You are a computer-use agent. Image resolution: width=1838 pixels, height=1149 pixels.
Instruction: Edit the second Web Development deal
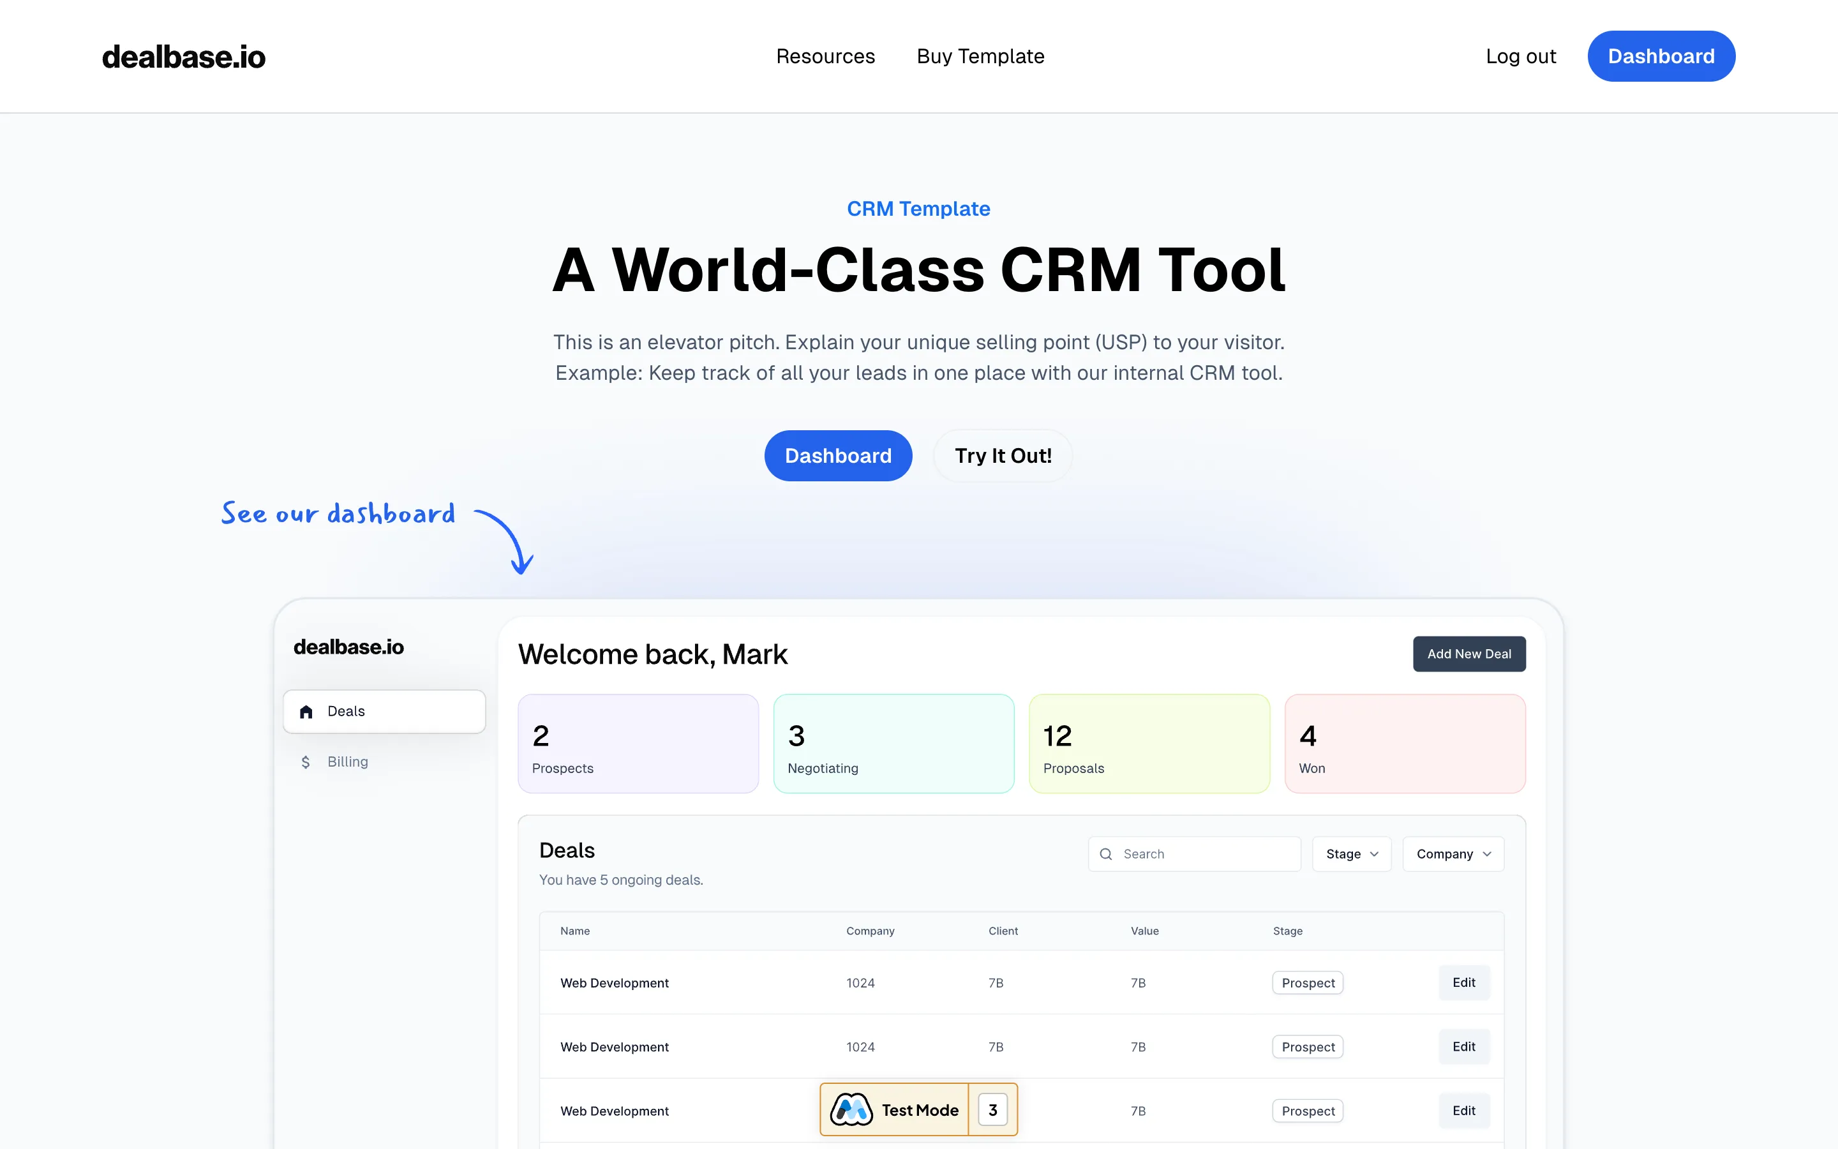click(x=1463, y=1046)
